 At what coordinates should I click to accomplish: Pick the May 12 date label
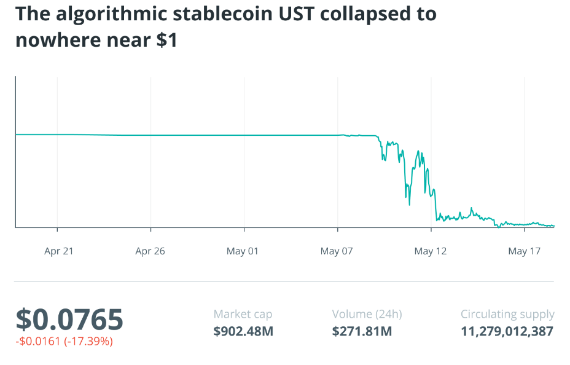430,251
